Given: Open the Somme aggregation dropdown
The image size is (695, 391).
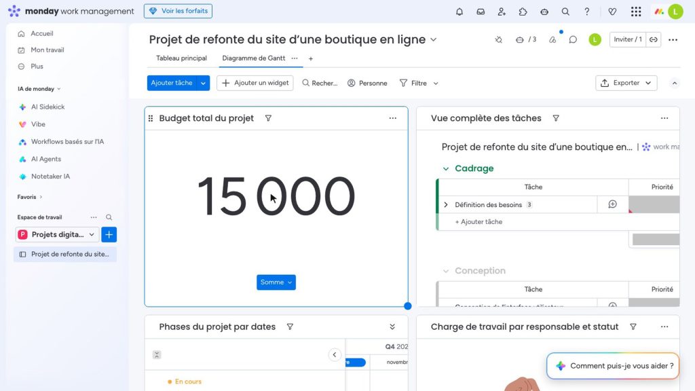Looking at the screenshot, I should [x=276, y=282].
